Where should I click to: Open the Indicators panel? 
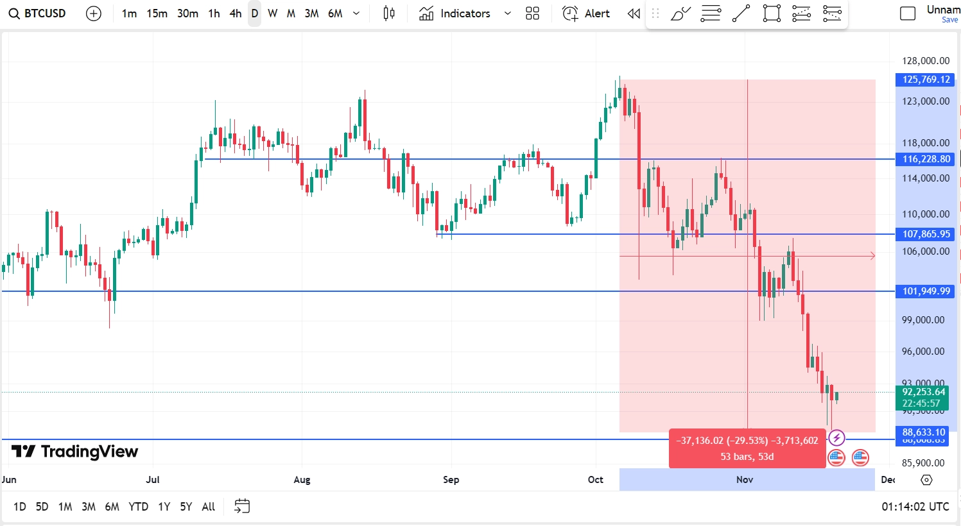(455, 13)
